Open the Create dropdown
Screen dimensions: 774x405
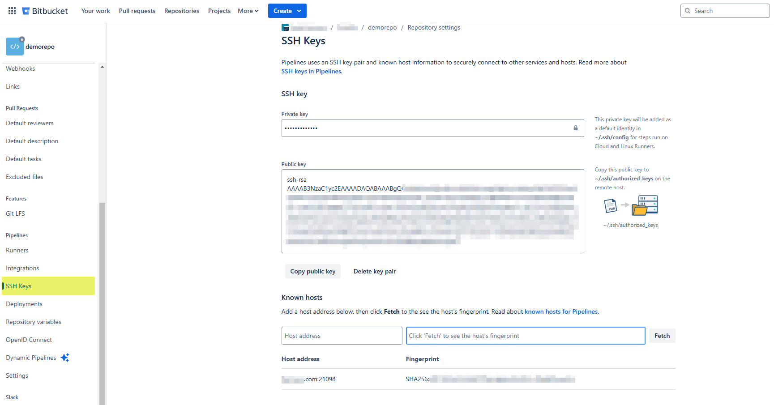[x=287, y=11]
